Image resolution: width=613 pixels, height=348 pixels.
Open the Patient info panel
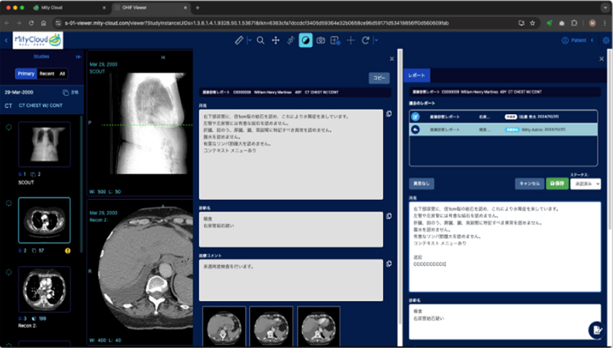tap(574, 41)
